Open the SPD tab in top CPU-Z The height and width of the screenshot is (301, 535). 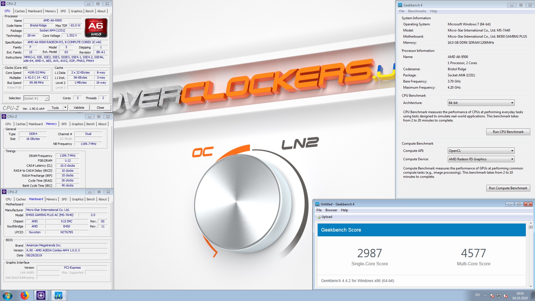coord(63,11)
